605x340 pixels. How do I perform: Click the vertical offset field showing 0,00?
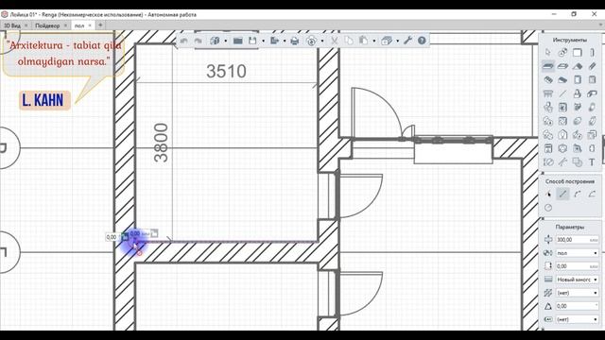coord(578,266)
